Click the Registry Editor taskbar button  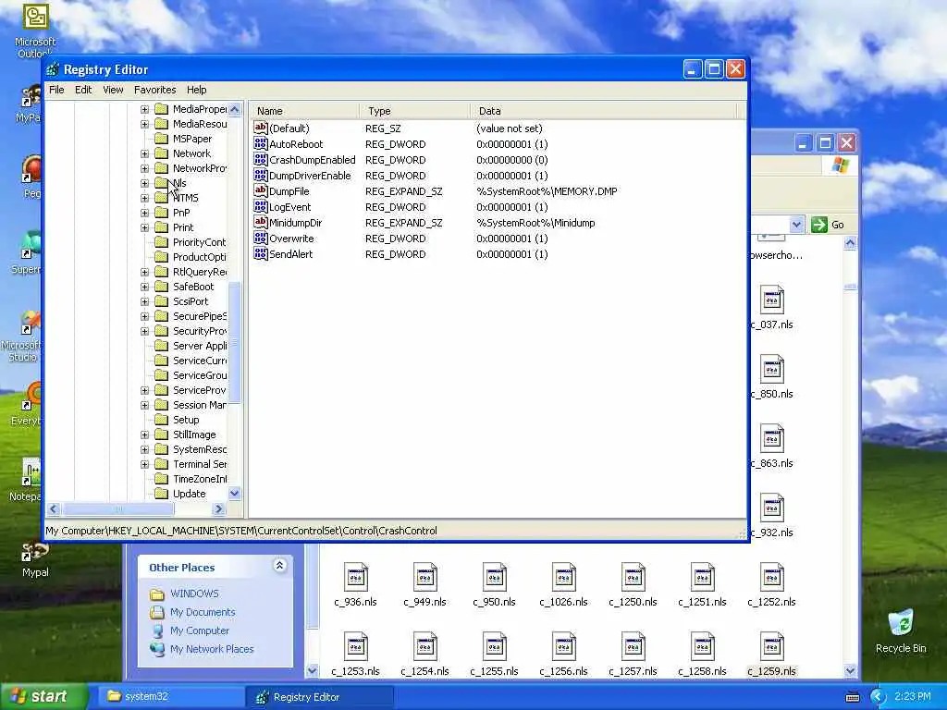[x=320, y=697]
